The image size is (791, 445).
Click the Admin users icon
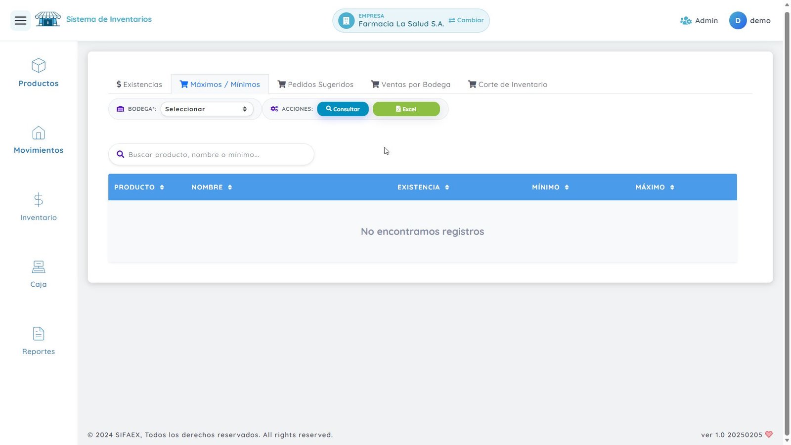pyautogui.click(x=686, y=21)
